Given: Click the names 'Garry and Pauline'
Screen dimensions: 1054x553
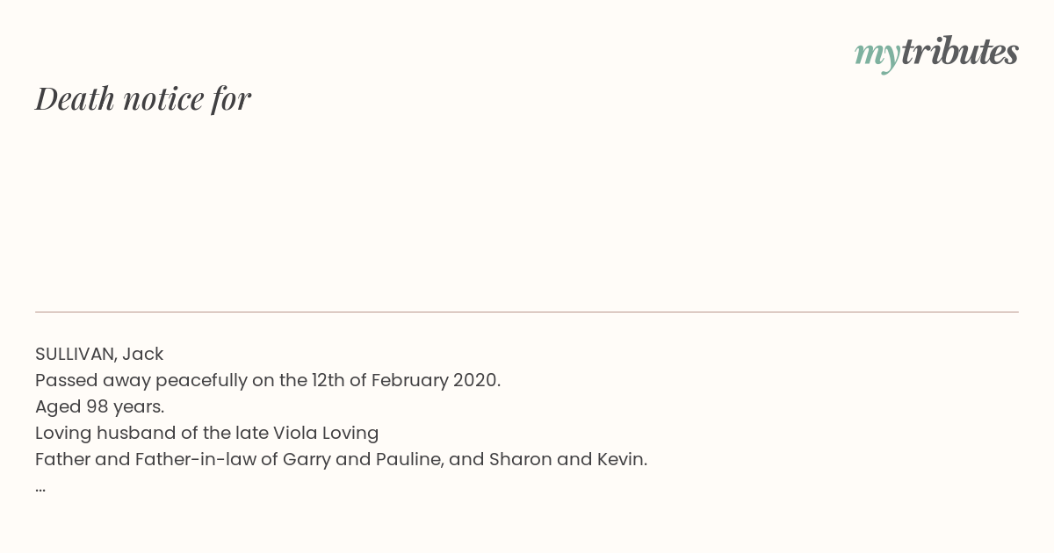Looking at the screenshot, I should point(362,459).
